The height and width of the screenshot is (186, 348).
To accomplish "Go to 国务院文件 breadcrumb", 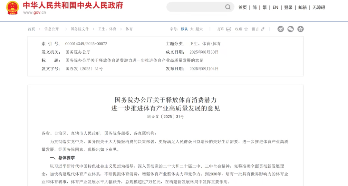I will [x=80, y=29].
